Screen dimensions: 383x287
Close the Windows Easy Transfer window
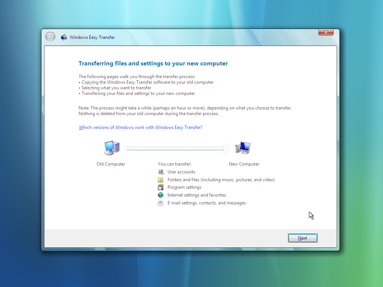326,32
